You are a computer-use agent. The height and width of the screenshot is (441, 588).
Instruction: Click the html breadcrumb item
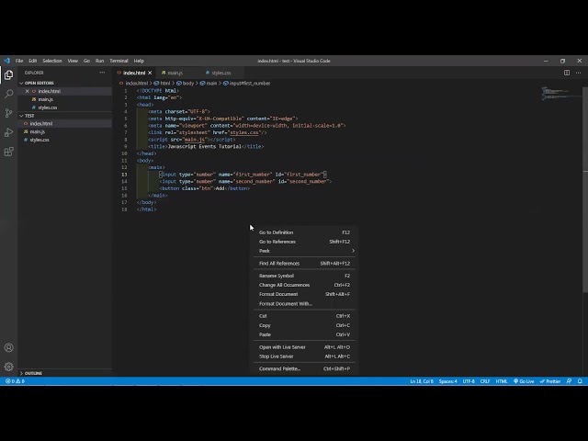coord(162,84)
